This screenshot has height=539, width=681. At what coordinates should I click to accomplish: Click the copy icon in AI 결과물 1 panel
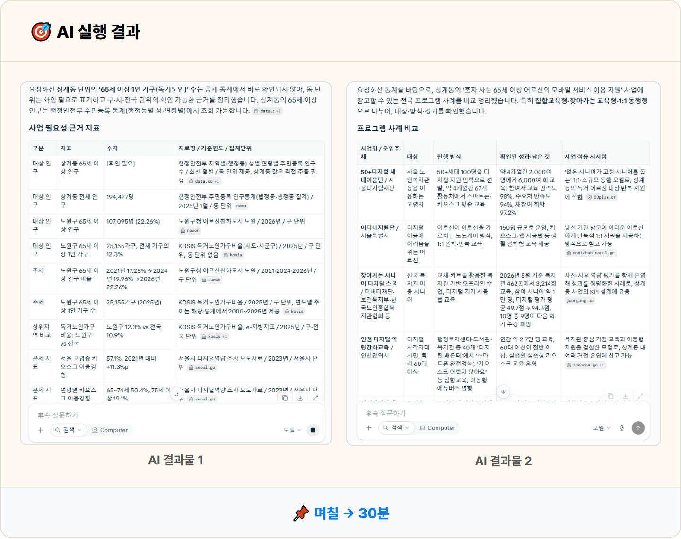pos(285,398)
